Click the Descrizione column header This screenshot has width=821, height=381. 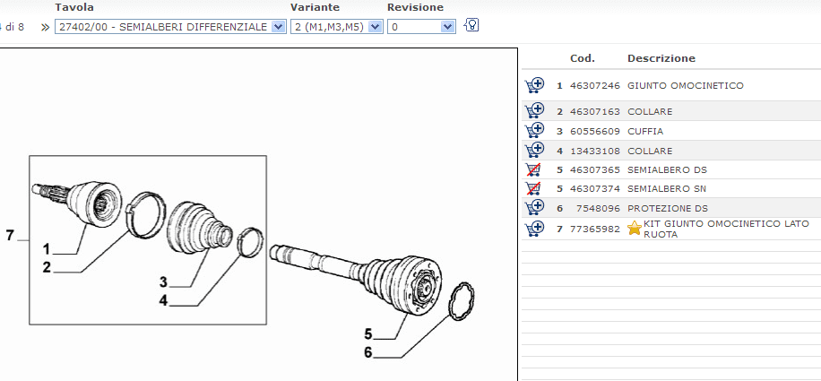tap(661, 58)
